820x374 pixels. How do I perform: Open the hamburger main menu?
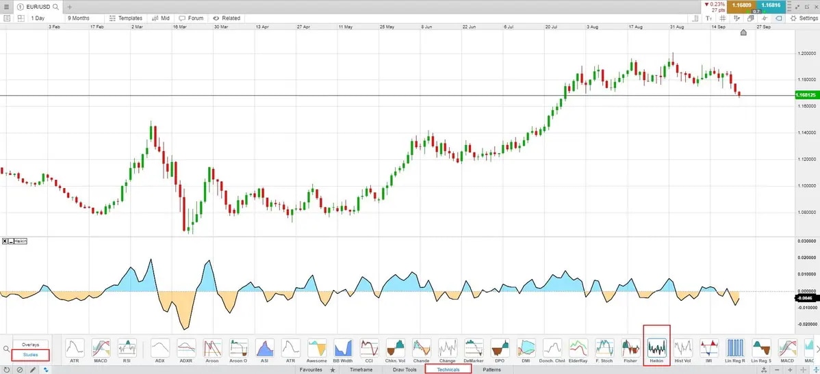point(6,6)
